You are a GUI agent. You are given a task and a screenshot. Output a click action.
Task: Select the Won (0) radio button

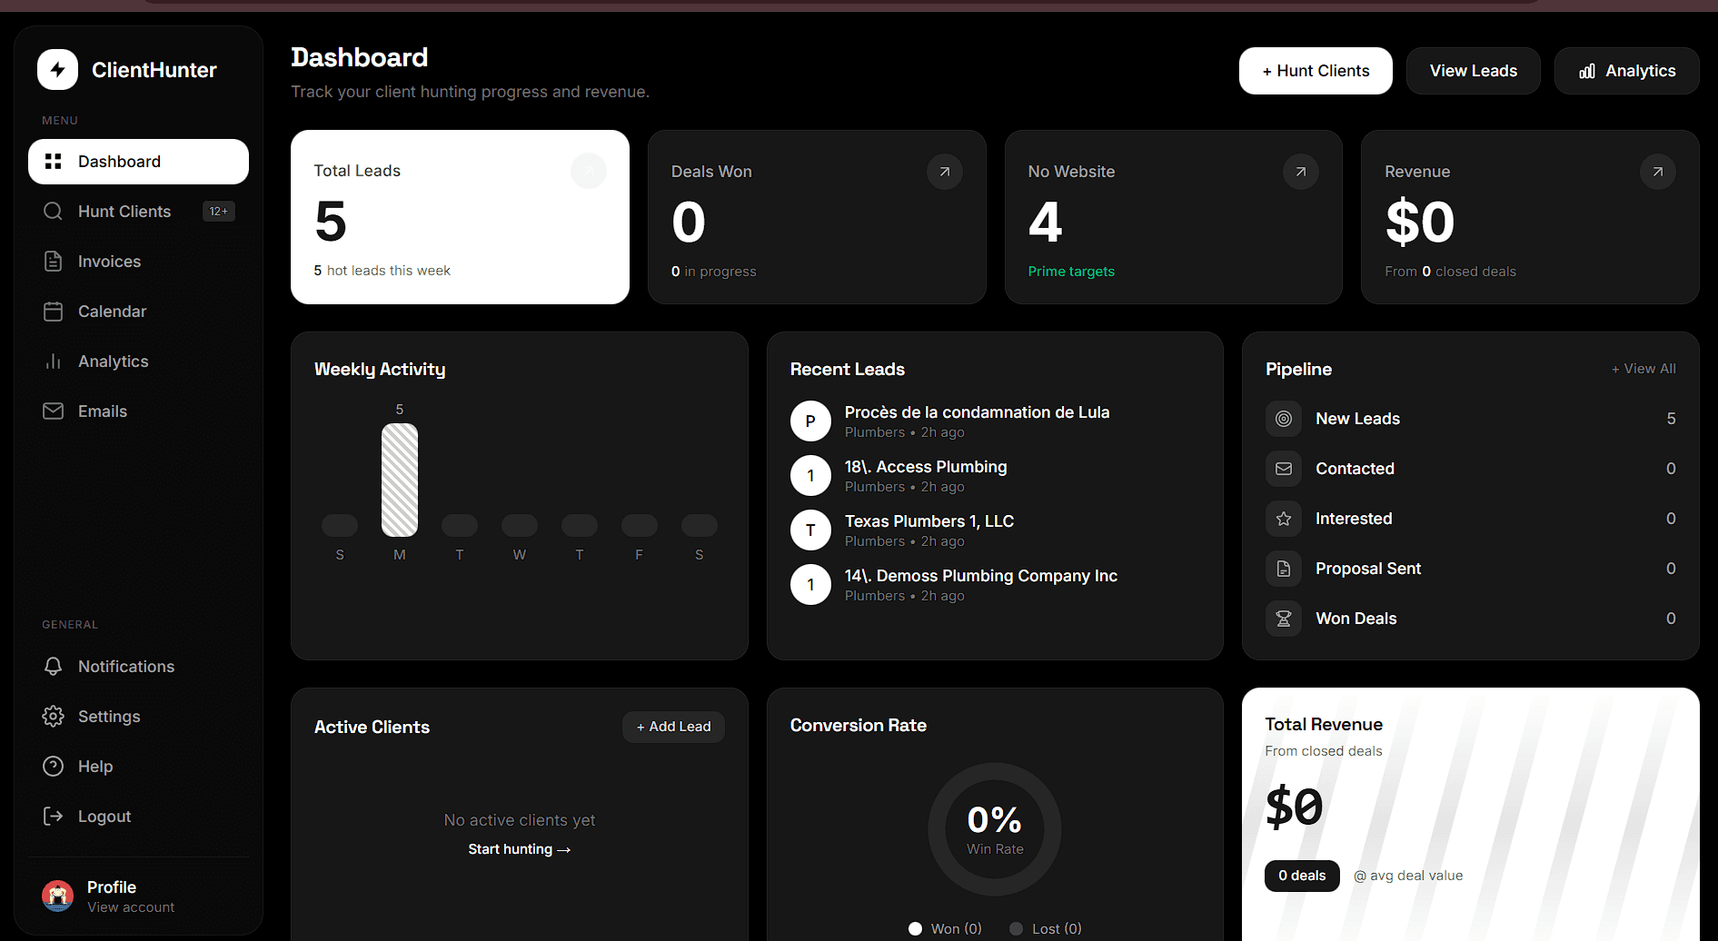(x=916, y=928)
